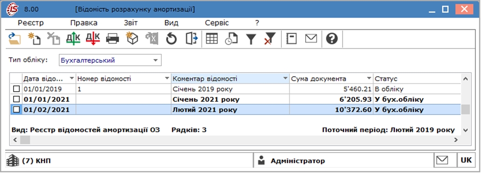Click the green ДК post entries icon
Viewport: 482px width, 174px height.
73,39
